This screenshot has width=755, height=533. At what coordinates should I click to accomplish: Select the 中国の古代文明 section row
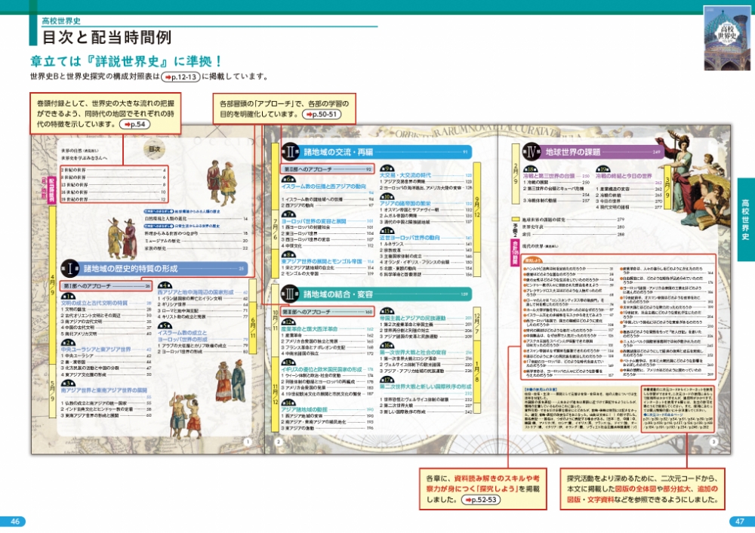point(106,328)
